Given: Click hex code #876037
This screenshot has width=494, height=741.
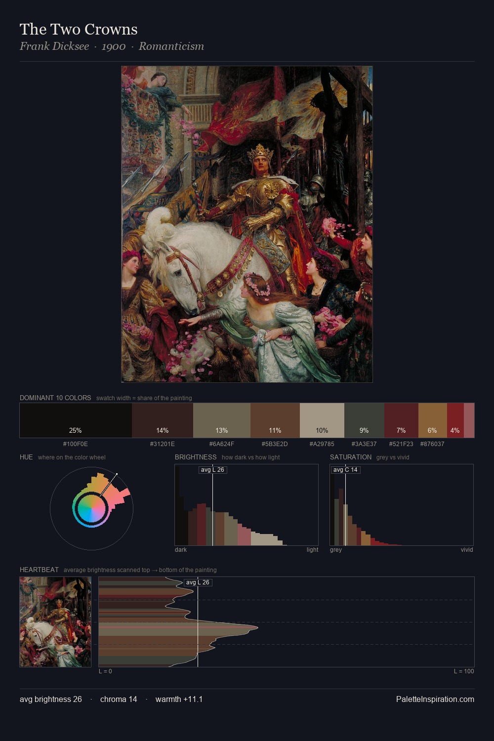Looking at the screenshot, I should [x=432, y=444].
